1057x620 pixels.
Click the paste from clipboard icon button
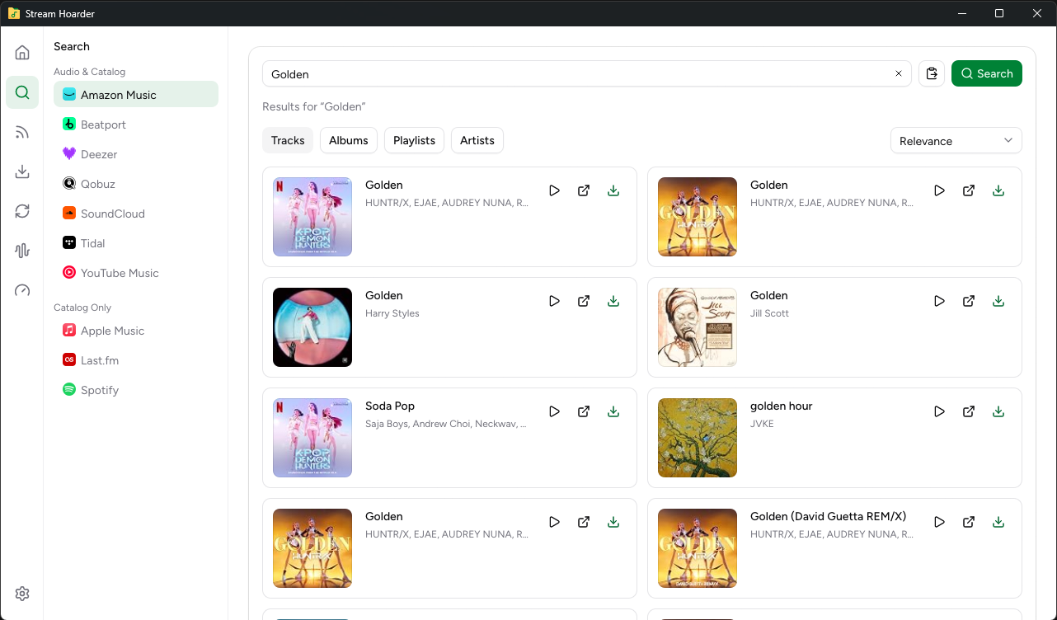932,73
